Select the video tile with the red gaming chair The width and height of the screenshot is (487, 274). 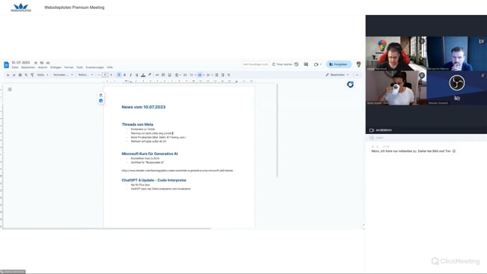click(396, 54)
